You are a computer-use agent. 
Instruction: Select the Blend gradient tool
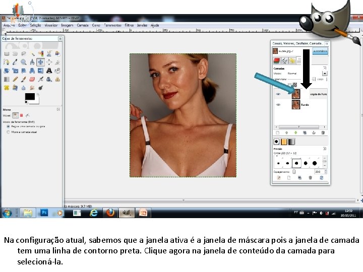point(7,80)
